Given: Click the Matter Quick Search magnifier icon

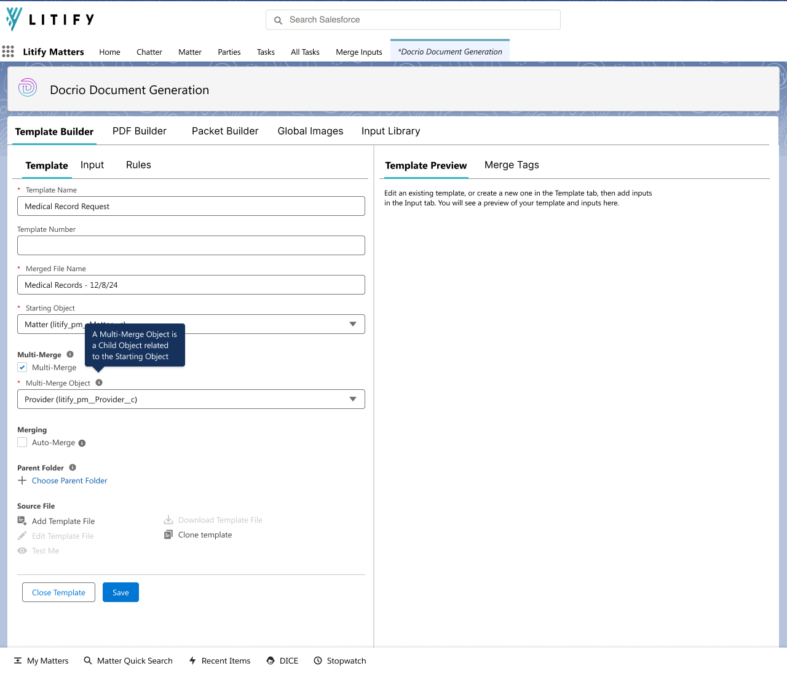Looking at the screenshot, I should click(88, 660).
